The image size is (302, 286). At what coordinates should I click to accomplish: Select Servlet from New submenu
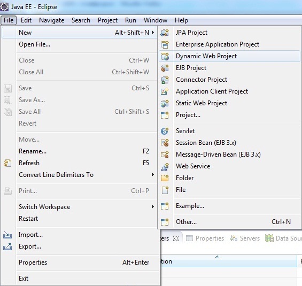[229, 131]
